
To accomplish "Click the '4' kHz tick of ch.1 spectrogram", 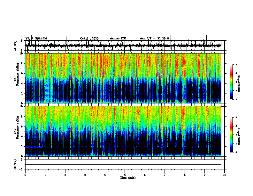I will click(x=22, y=84).
